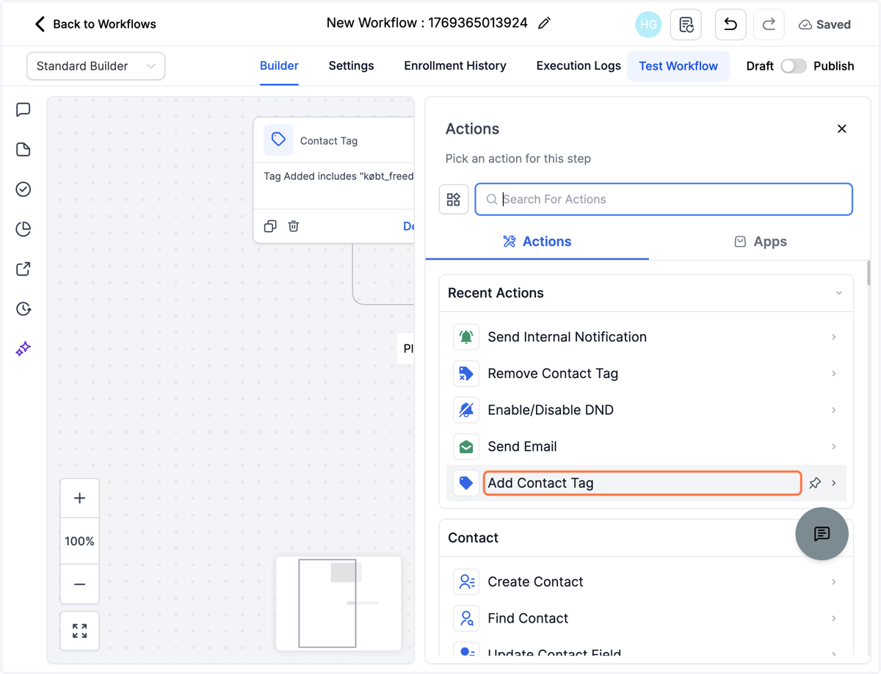The image size is (881, 674).
Task: Click the Actions panel scrollbar
Action: (869, 273)
